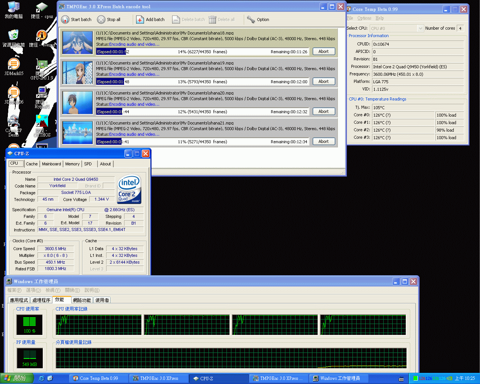Switch to 應用程式 tab in Task Manager
480x384 pixels.
click(x=19, y=300)
